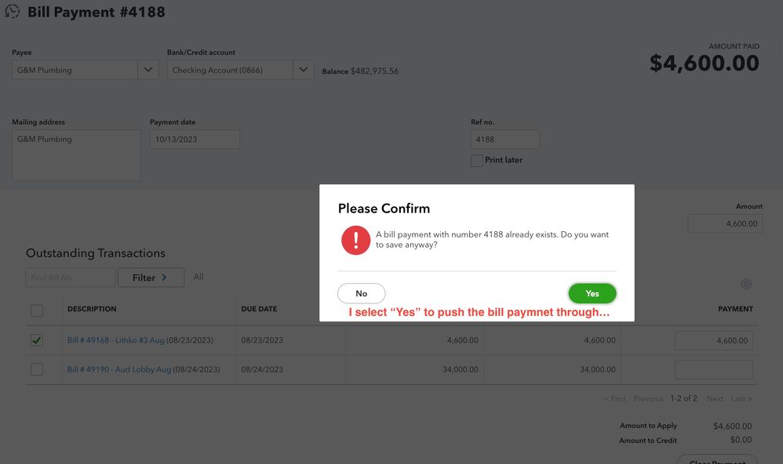Screen dimensions: 783x464
Task: Click the payment field for Bill # 49190
Action: click(713, 369)
